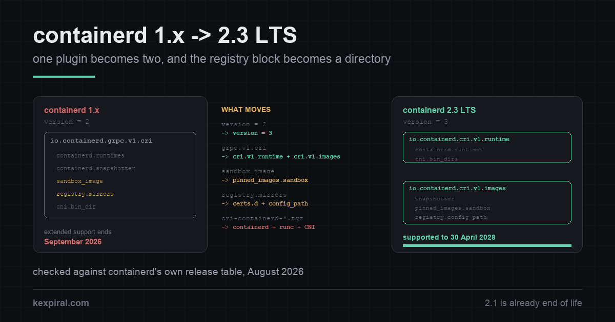This screenshot has width=615, height=322.
Task: Click the 'September 2026' date
Action: click(73, 242)
